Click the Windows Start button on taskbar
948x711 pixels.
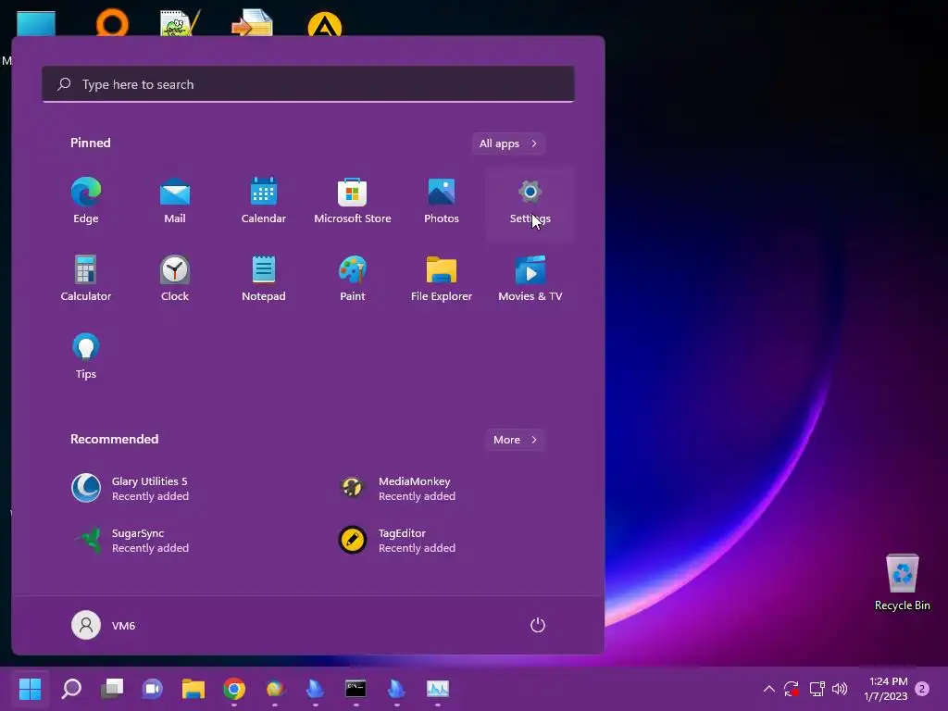point(31,689)
